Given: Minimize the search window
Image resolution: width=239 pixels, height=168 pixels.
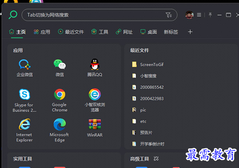Looking at the screenshot, I should click(219, 15).
